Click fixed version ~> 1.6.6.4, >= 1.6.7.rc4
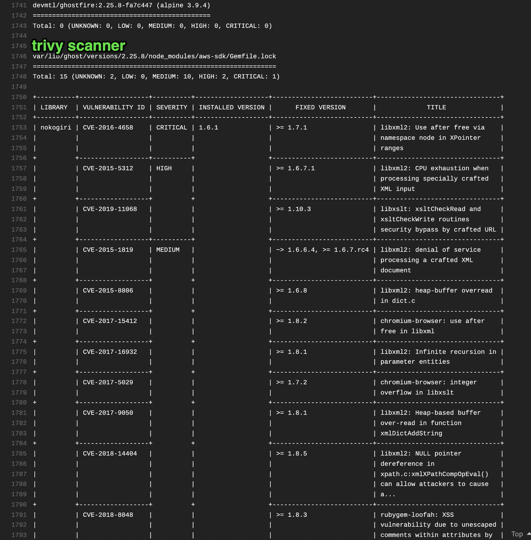531x540 pixels. [x=322, y=250]
